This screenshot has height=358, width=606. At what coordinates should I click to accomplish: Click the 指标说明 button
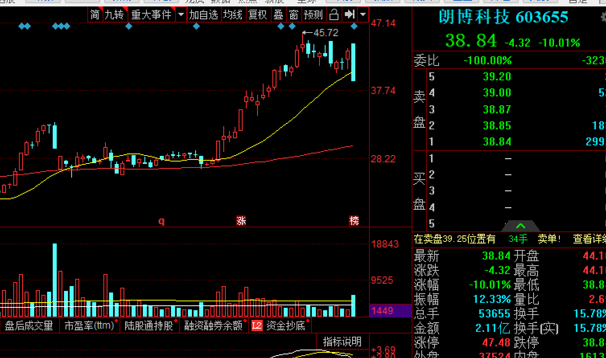click(342, 342)
